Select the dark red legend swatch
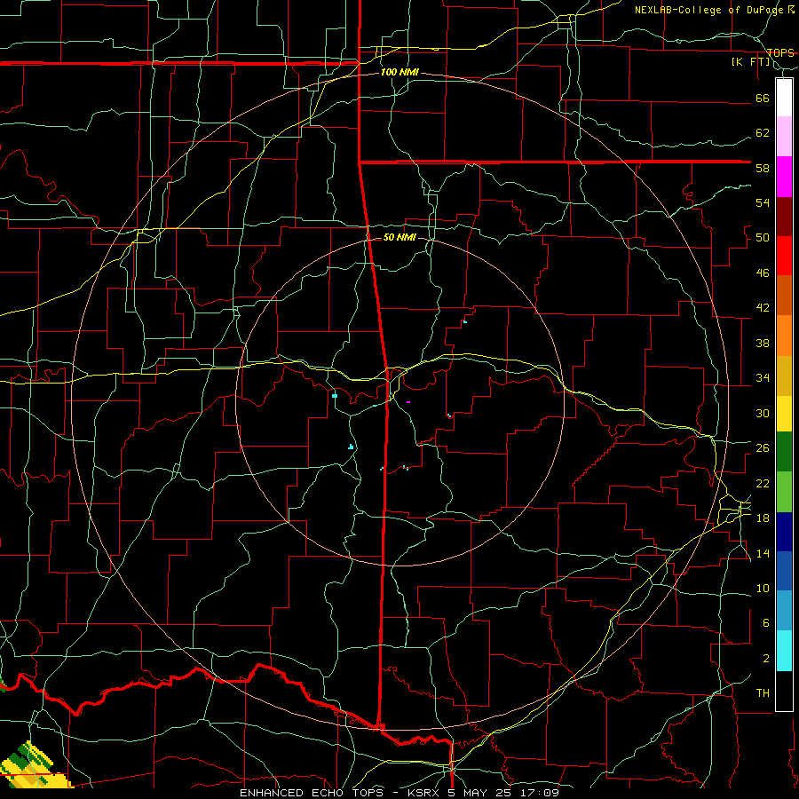The height and width of the screenshot is (799, 799). click(x=784, y=216)
